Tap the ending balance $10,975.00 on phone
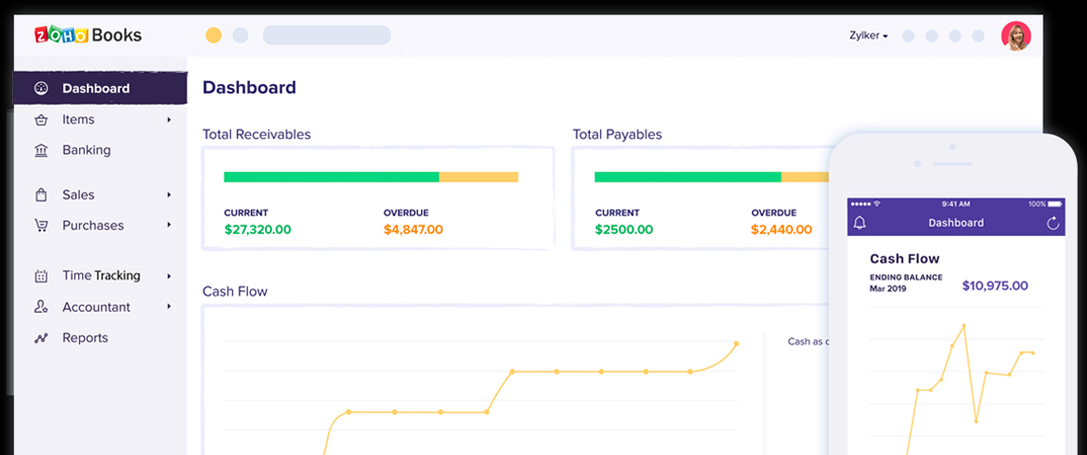 coord(995,286)
